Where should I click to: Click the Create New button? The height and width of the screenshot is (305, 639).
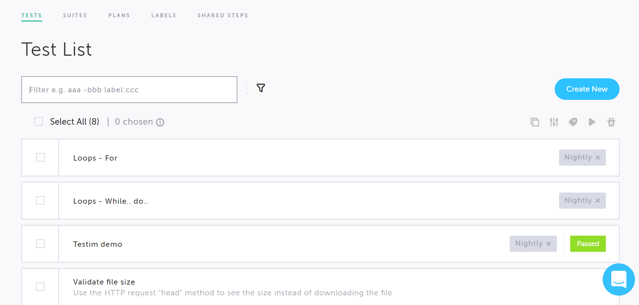(587, 89)
